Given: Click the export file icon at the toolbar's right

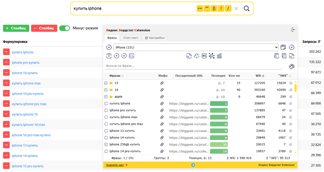Looking at the screenshot, I should (x=292, y=56).
